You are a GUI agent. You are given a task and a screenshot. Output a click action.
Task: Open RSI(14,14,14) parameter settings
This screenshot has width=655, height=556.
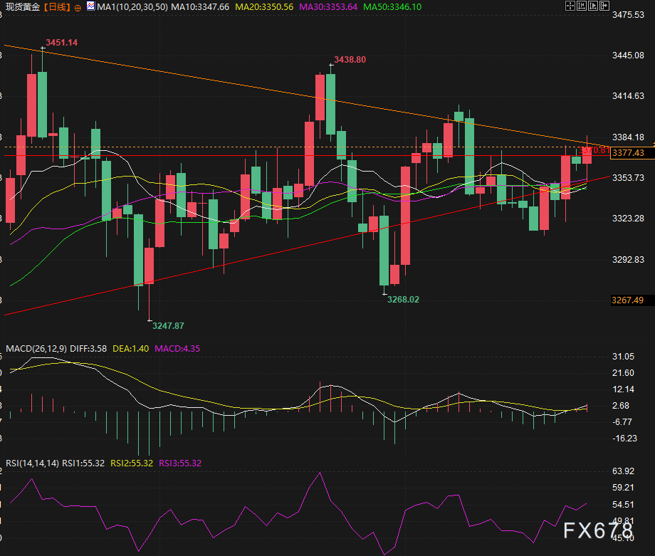31,463
